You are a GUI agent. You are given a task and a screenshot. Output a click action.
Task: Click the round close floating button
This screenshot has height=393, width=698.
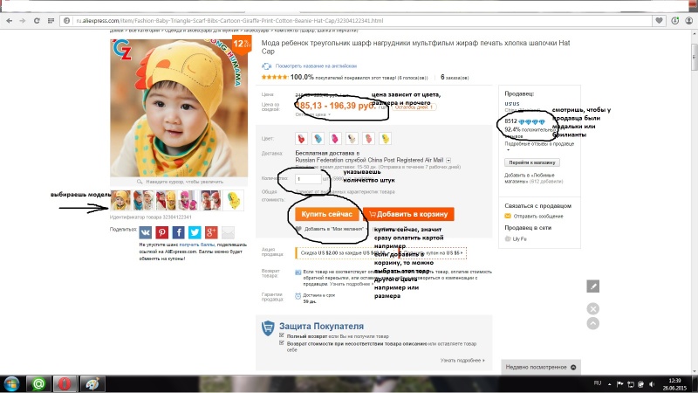click(x=593, y=308)
